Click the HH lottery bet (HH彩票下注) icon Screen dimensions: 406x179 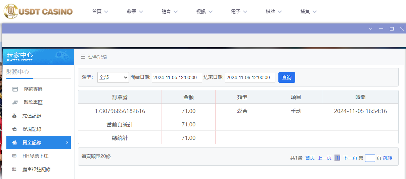click(14, 156)
